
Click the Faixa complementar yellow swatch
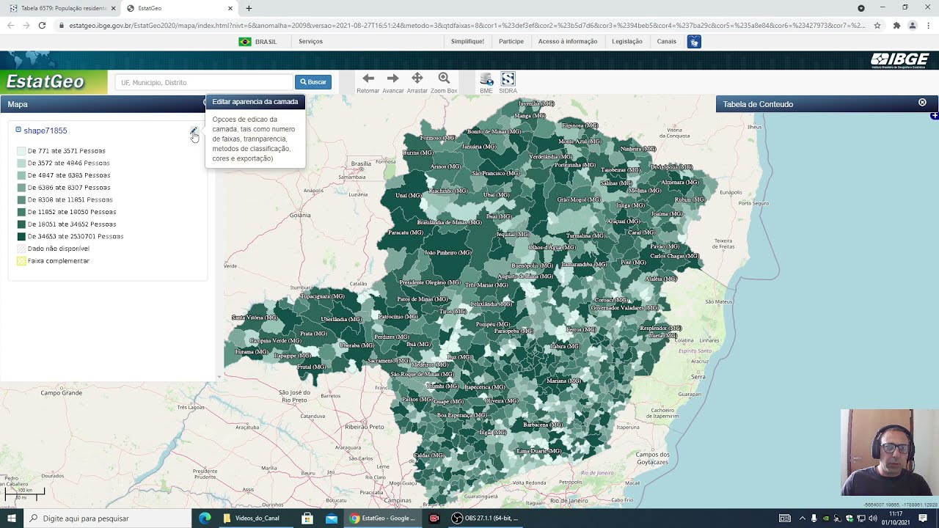[21, 261]
